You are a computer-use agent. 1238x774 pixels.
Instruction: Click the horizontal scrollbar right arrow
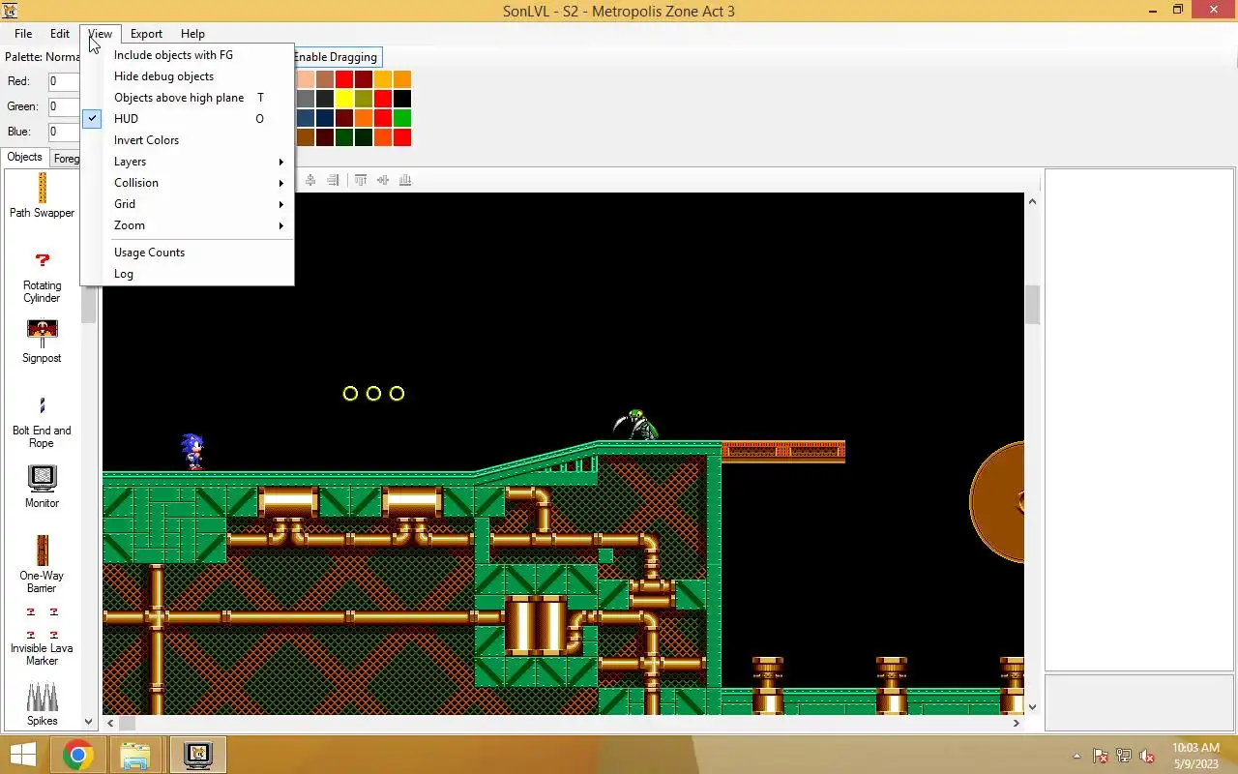pyautogui.click(x=1016, y=723)
